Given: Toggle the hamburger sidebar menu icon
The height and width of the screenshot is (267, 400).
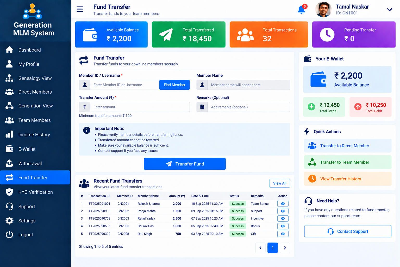Looking at the screenshot, I should tap(80, 9).
